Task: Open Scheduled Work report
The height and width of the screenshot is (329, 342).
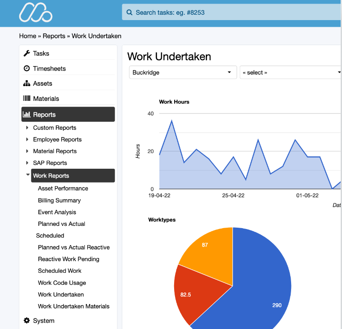Action: (59, 271)
